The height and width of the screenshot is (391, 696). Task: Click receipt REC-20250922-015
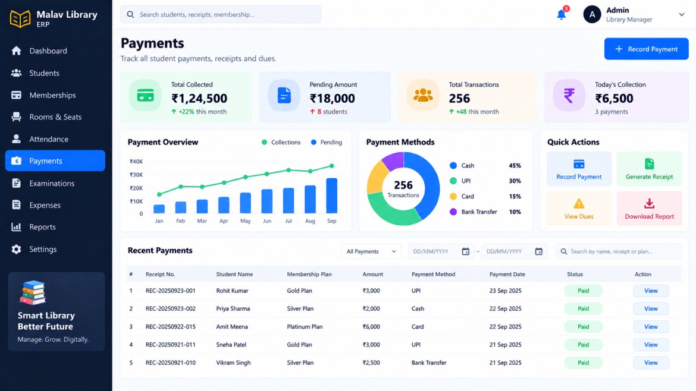coord(171,327)
